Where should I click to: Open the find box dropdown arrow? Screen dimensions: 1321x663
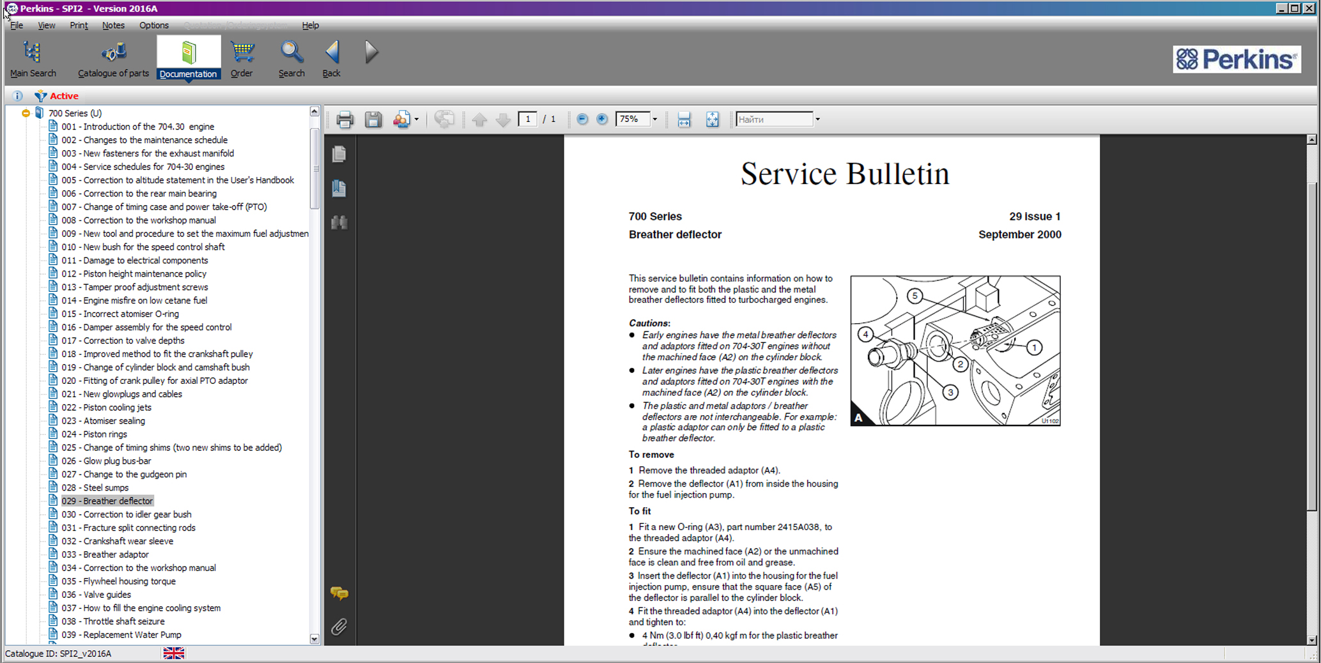tap(817, 119)
